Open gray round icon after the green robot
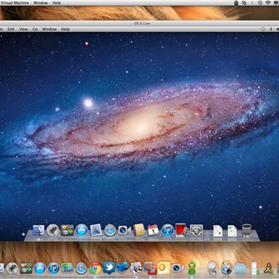This screenshot has height=279, width=279. pyautogui.click(x=212, y=268)
